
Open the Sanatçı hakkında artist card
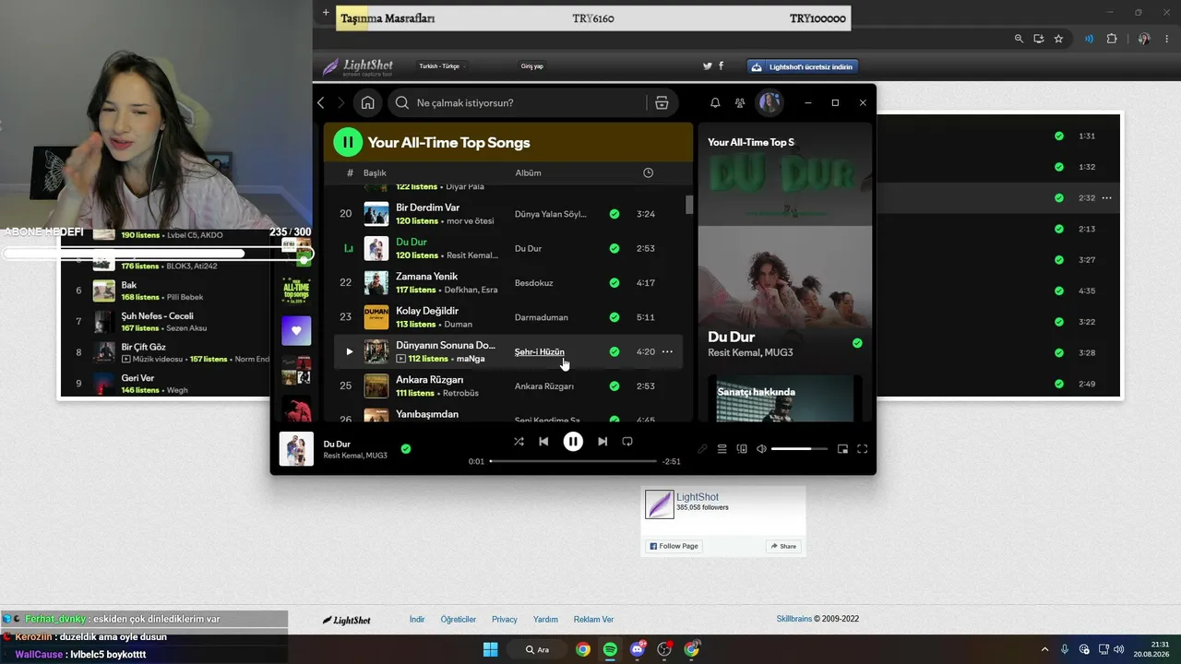785,398
